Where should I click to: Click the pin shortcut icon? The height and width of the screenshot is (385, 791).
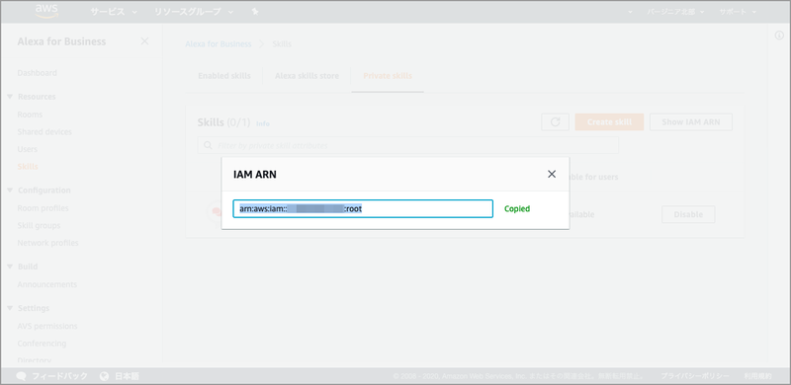coord(255,12)
